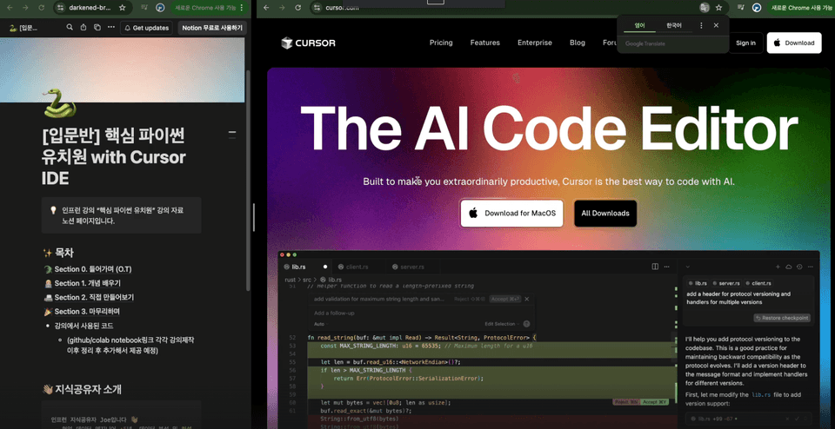Open the Notion page three-dot menu
The width and height of the screenshot is (835, 429).
tap(110, 27)
